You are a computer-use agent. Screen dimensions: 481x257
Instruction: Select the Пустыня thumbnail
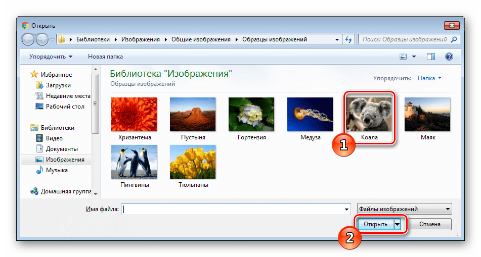(x=193, y=114)
